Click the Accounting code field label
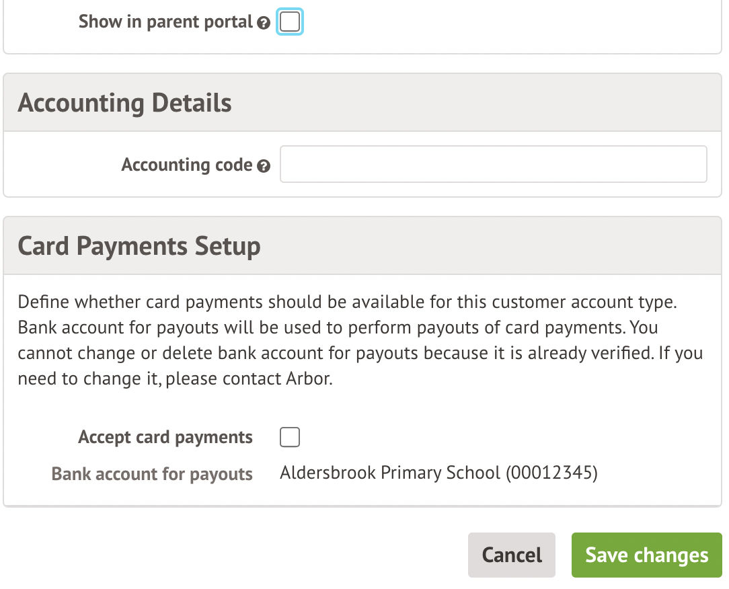Image resolution: width=729 pixels, height=589 pixels. 187,165
